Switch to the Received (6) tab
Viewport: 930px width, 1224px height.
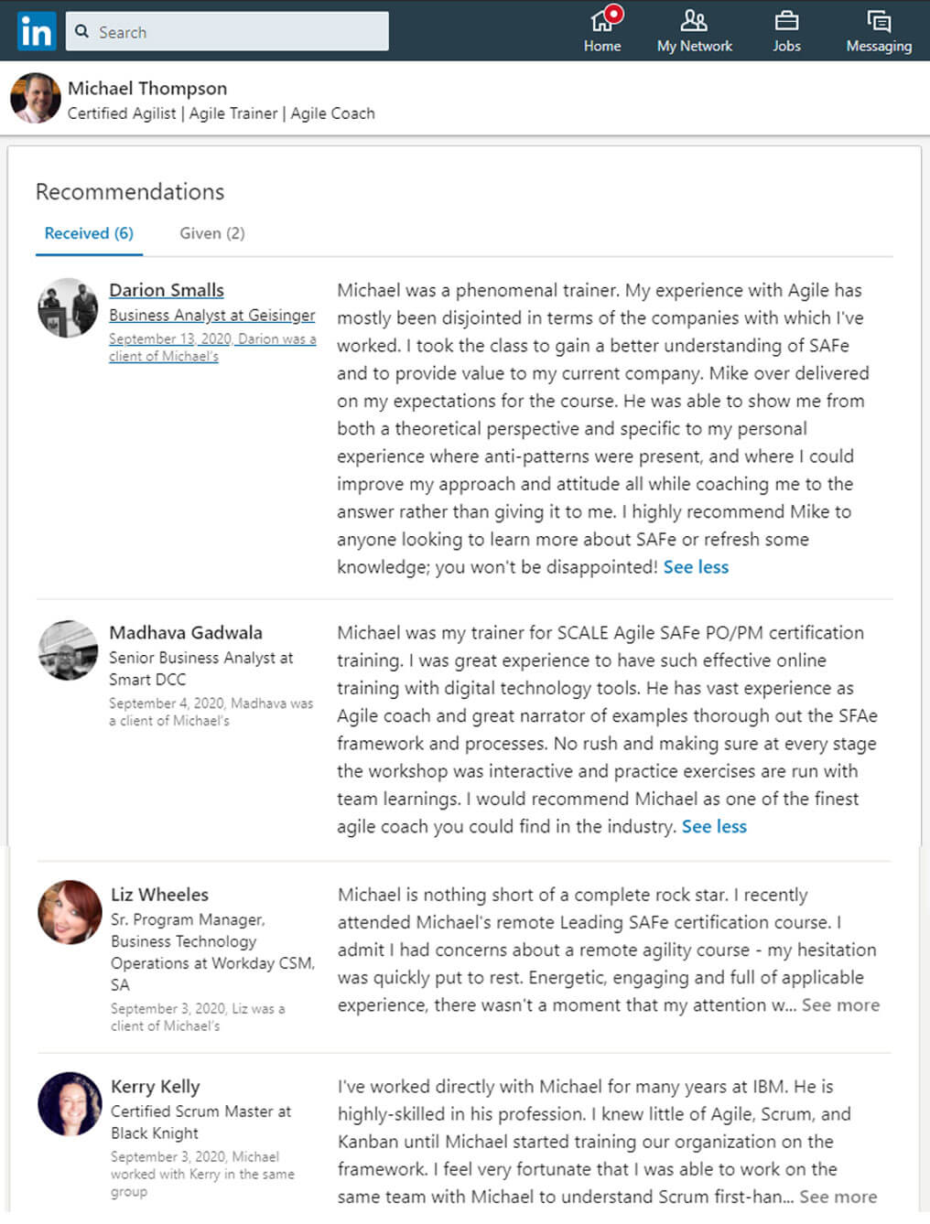(89, 233)
